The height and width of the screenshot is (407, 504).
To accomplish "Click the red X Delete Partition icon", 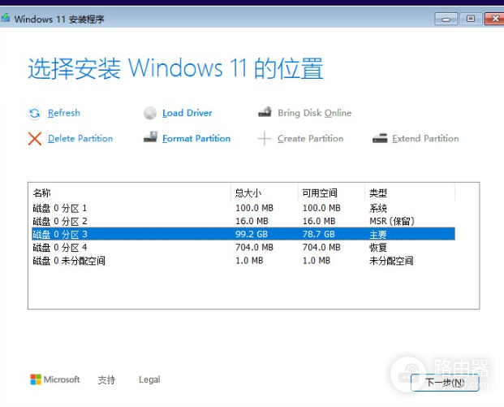I will 34,139.
